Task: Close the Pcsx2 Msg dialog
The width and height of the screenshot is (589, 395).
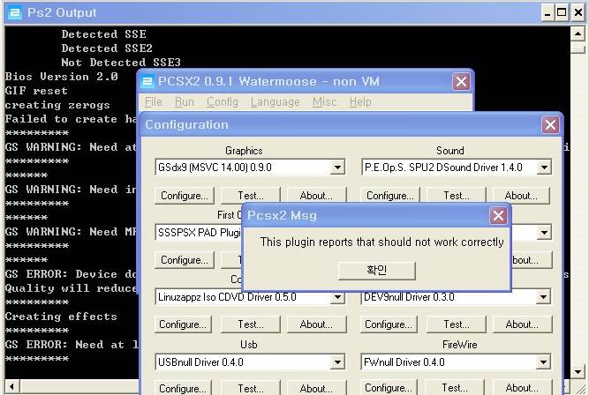Action: pyautogui.click(x=498, y=216)
